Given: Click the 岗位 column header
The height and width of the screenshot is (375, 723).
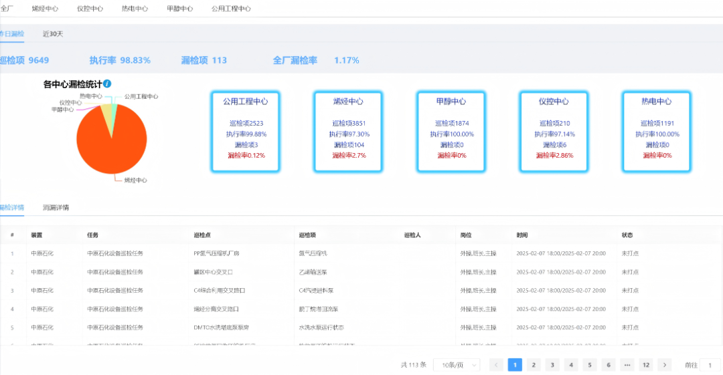Looking at the screenshot, I should pos(466,235).
